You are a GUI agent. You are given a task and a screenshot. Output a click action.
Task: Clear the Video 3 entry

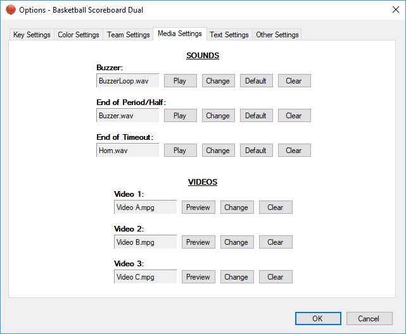tap(276, 277)
